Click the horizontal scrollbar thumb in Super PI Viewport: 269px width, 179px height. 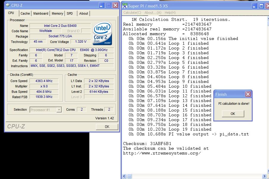coord(130,176)
